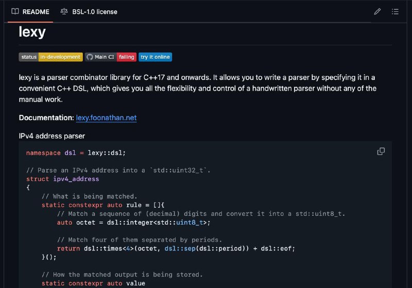Click the status in-development badge
The width and height of the screenshot is (412, 288).
[x=50, y=57]
